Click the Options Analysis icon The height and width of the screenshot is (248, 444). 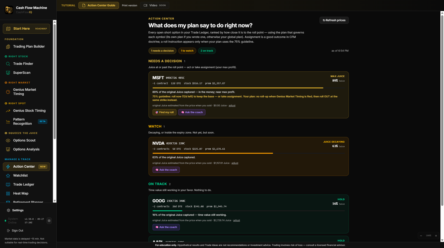point(8,149)
